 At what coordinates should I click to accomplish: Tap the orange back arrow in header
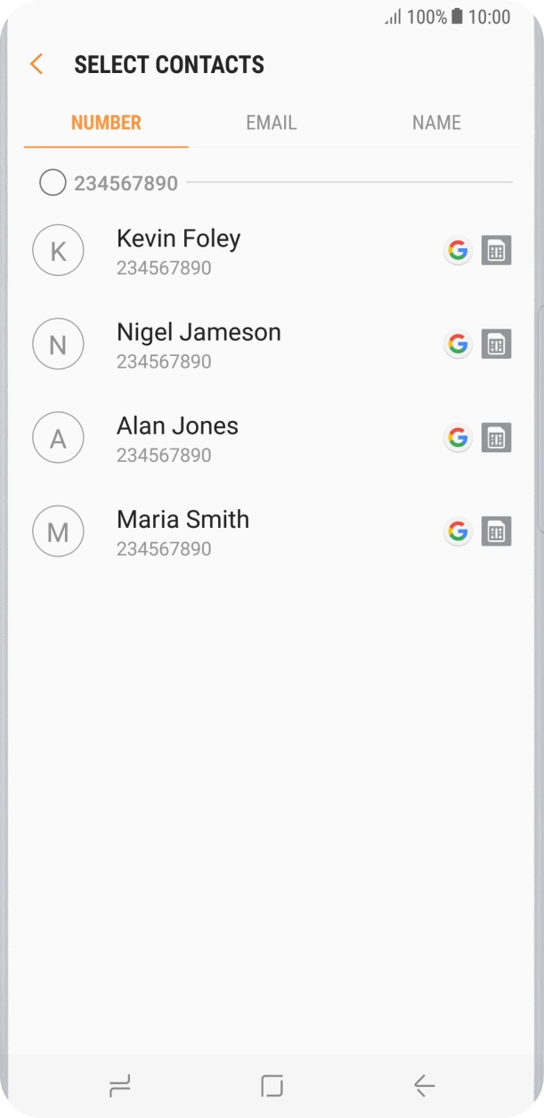click(x=37, y=64)
